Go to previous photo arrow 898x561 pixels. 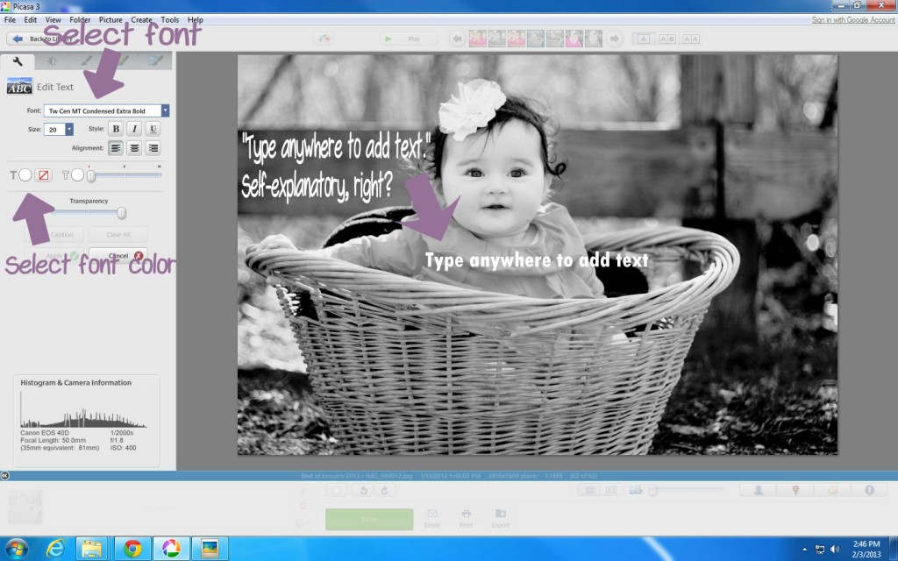[x=457, y=39]
